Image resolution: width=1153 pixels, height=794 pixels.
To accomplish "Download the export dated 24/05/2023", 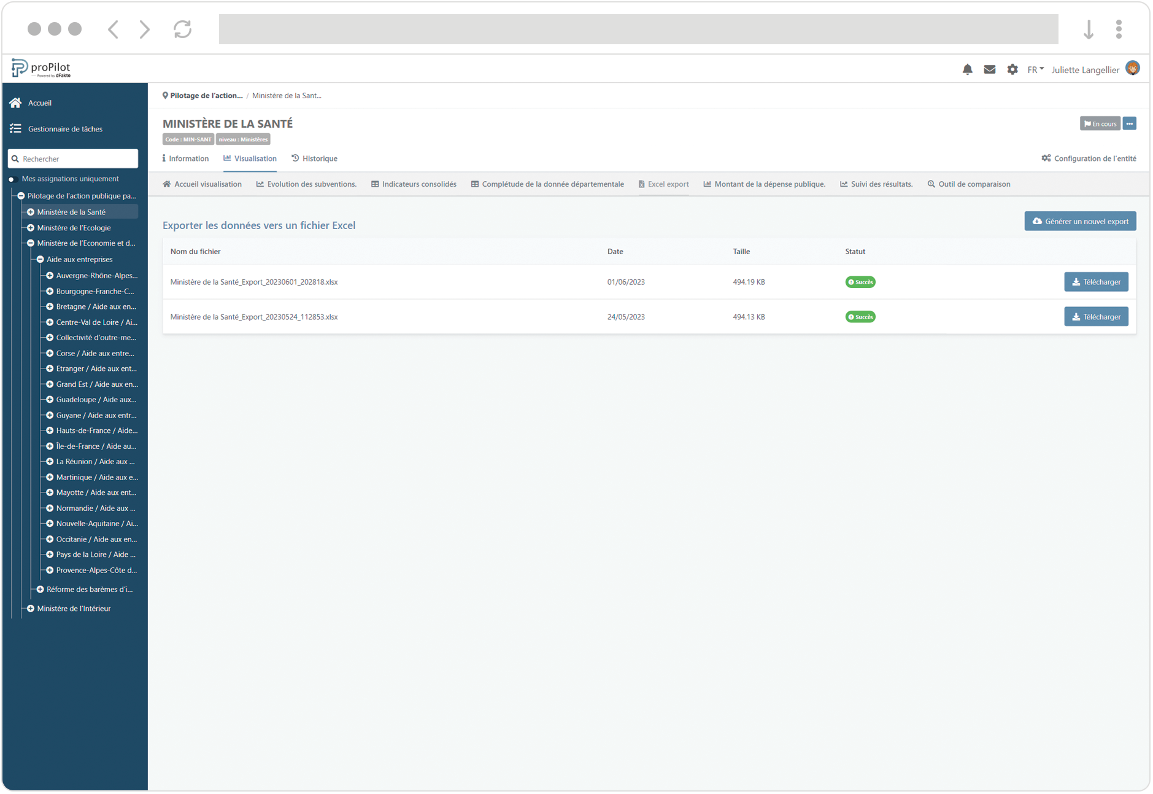I will click(x=1096, y=316).
